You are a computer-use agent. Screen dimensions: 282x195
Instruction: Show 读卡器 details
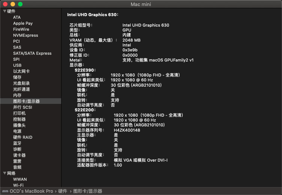19,155
